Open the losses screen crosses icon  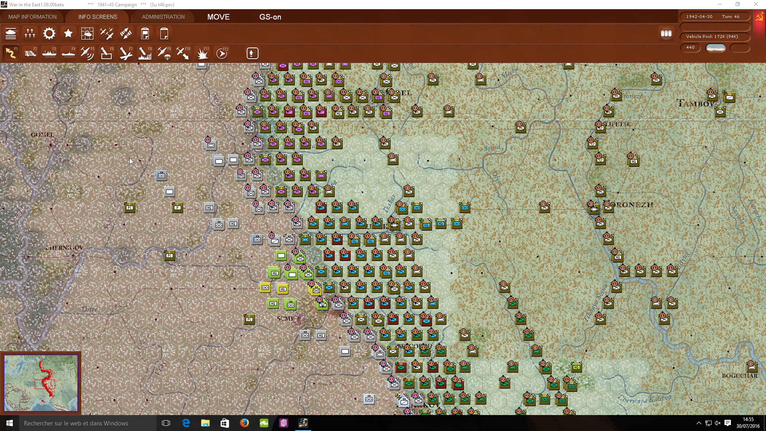tap(30, 34)
